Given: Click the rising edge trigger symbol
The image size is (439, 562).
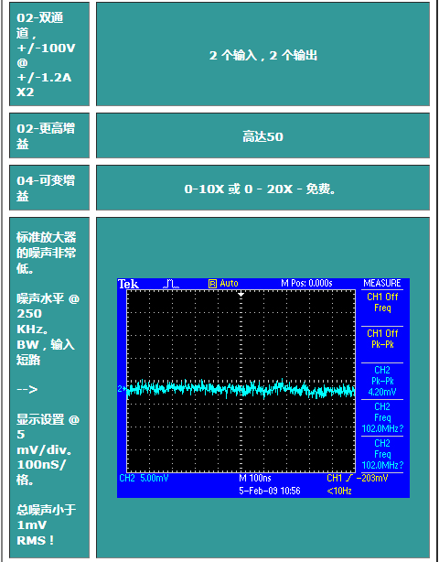Looking at the screenshot, I should [x=350, y=478].
